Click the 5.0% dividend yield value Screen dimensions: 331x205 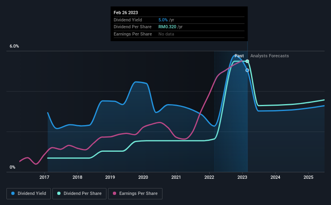[163, 20]
